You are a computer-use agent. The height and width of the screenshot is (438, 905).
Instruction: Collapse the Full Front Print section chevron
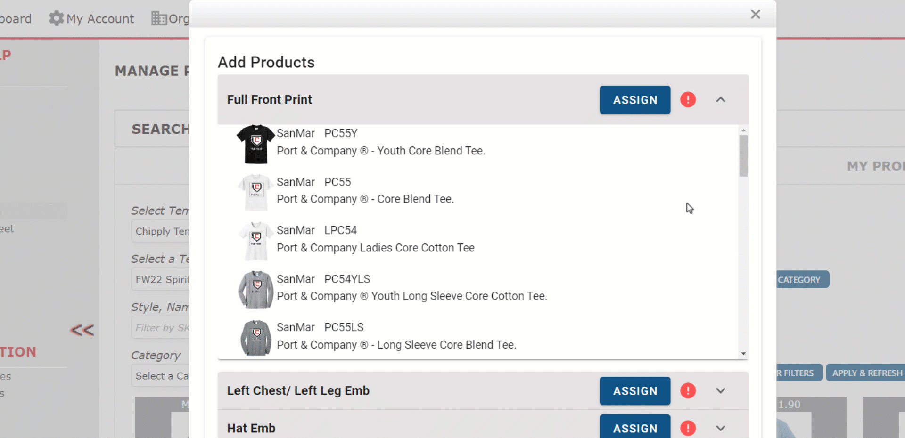(x=721, y=99)
